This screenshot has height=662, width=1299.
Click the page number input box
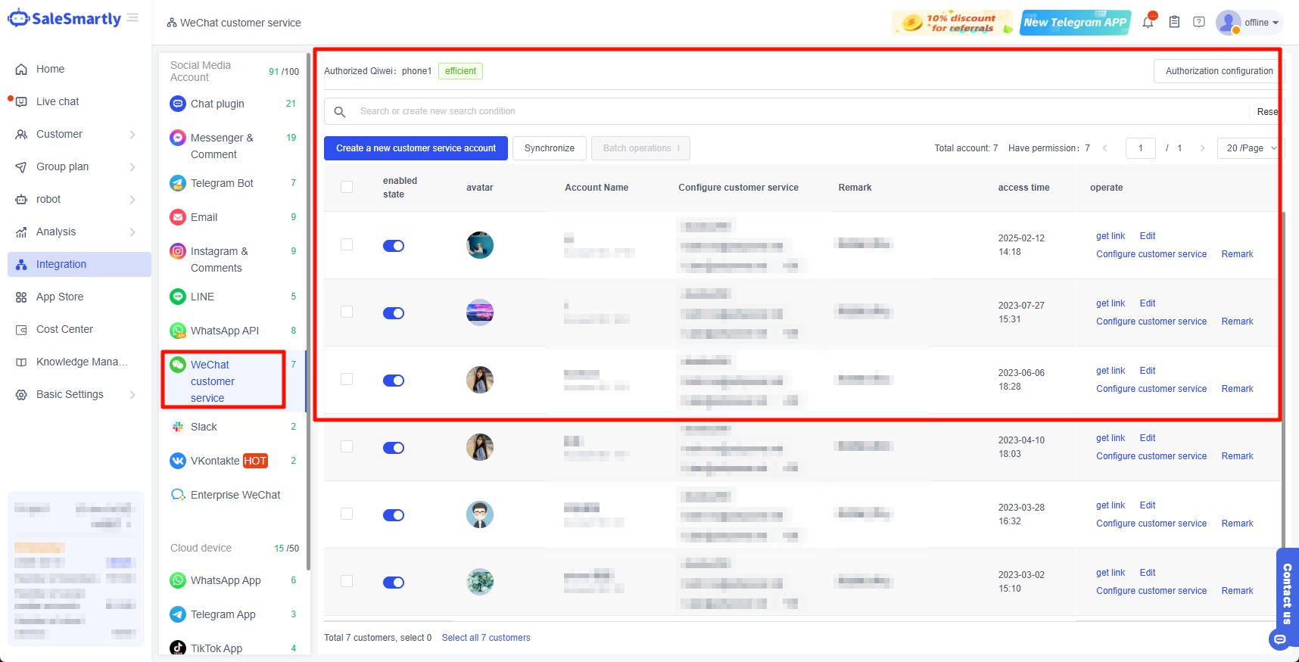pos(1140,148)
